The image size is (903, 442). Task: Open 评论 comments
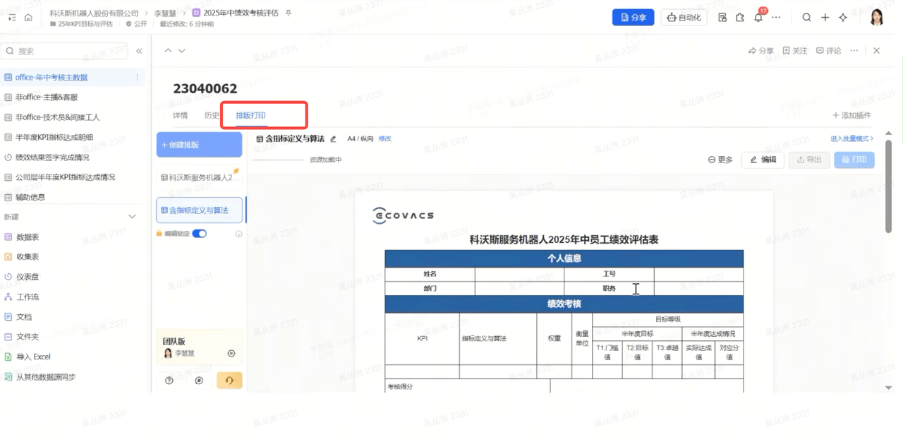click(828, 51)
